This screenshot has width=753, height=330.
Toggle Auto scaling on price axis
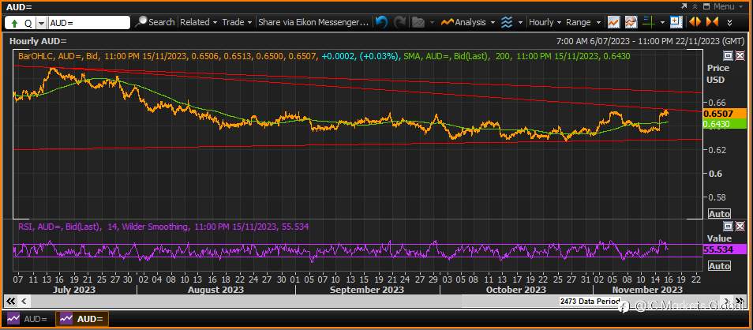719,214
